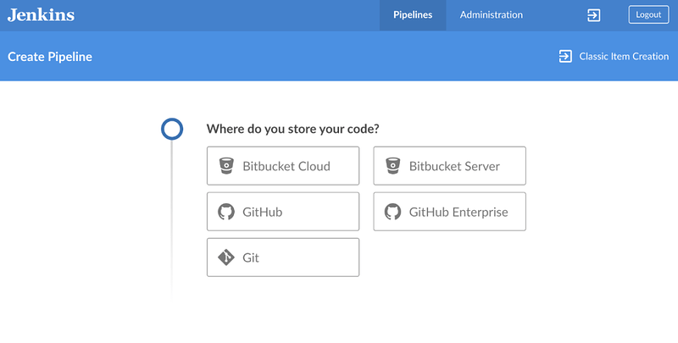Choose the GitHub Enterprise text label
This screenshot has width=678, height=343.
coord(458,212)
